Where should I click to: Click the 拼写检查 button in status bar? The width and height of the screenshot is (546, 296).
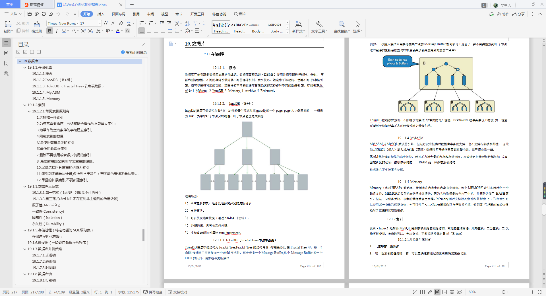pyautogui.click(x=153, y=292)
